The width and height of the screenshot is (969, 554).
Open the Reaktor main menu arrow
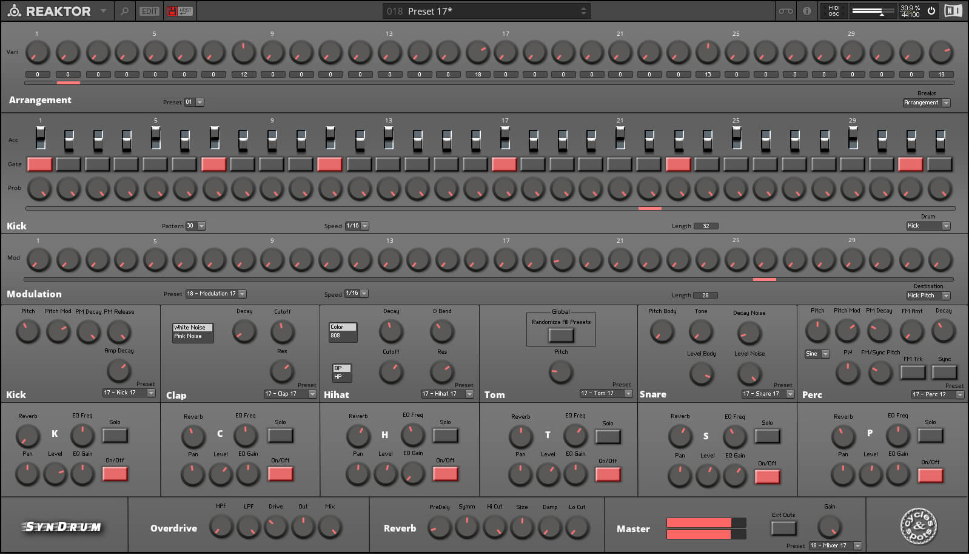pos(103,11)
